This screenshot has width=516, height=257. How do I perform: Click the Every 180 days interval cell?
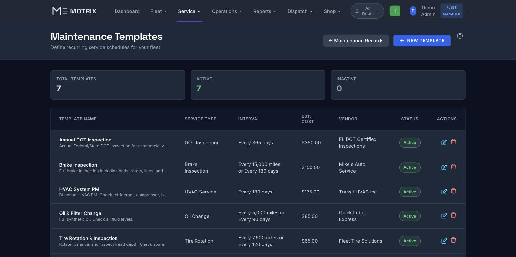pos(255,192)
